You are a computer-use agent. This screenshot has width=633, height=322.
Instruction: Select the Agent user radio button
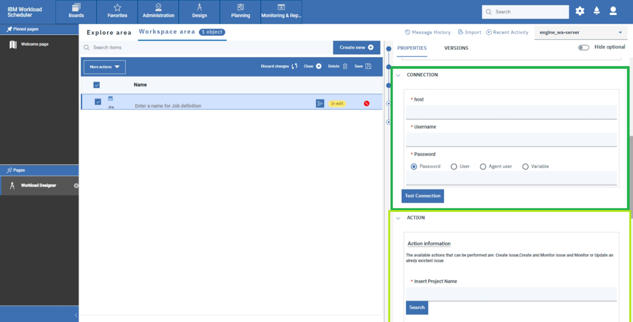tap(483, 167)
